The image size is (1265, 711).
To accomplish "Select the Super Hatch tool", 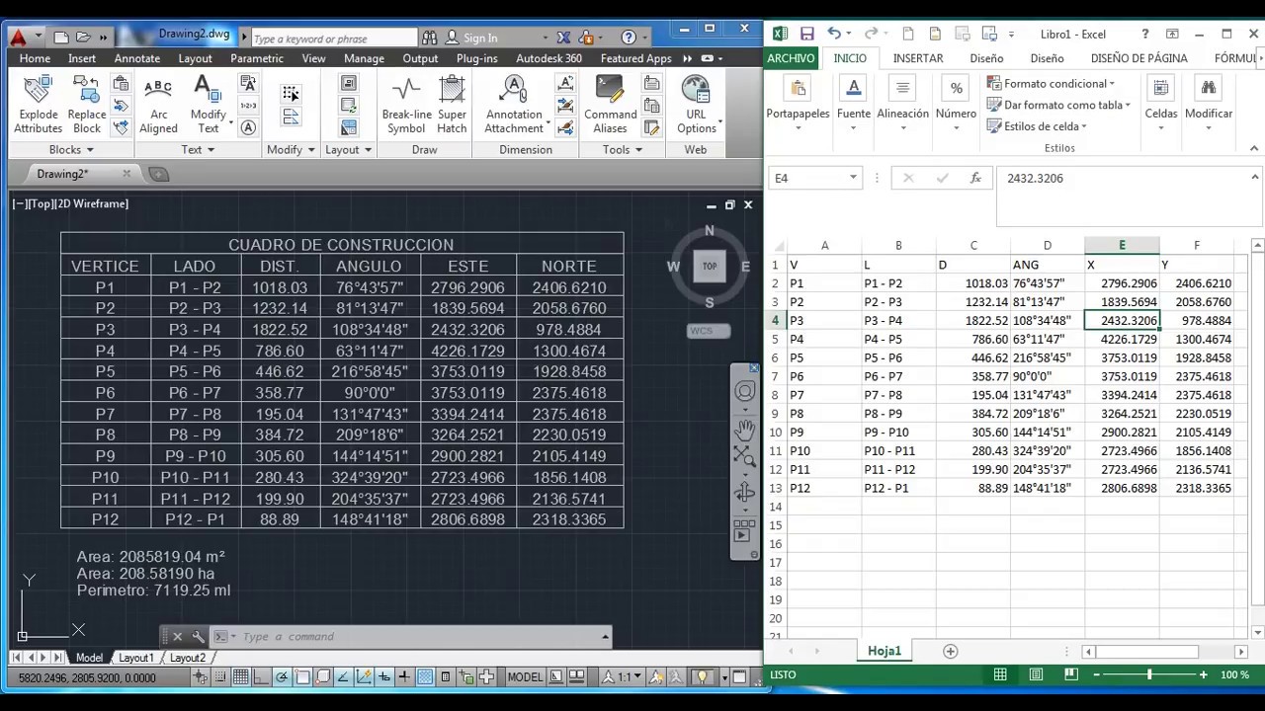I will tap(452, 105).
